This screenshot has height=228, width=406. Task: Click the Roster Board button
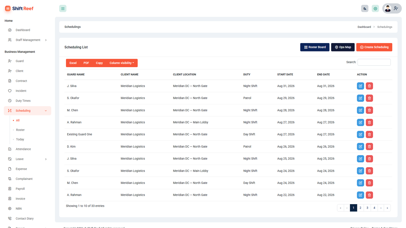[315, 47]
